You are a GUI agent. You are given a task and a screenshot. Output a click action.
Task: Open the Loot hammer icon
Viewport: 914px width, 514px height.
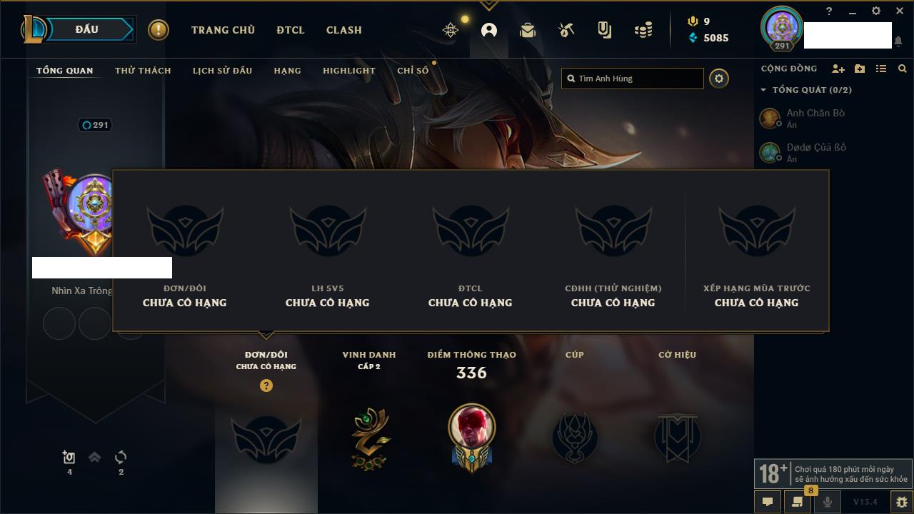click(566, 30)
